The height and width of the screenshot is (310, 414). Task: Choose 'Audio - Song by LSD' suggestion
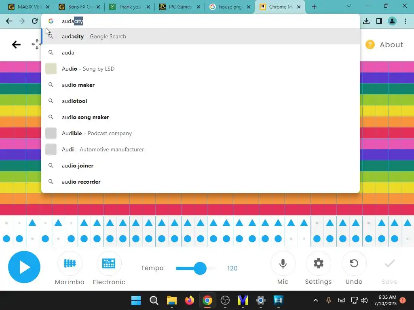(x=201, y=69)
